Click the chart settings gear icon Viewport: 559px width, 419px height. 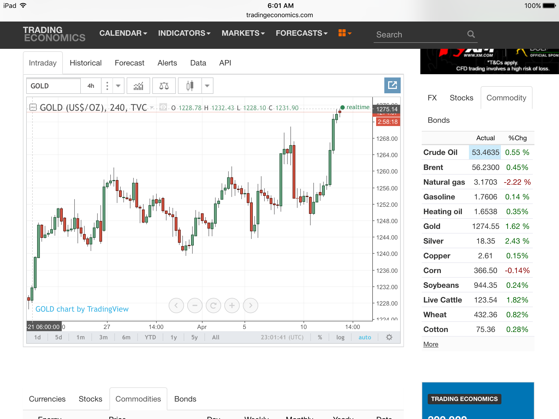coord(389,337)
